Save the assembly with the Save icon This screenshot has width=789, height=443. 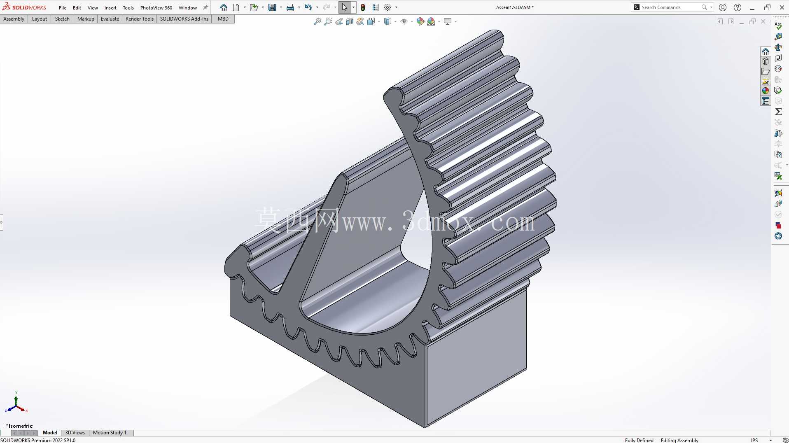click(x=272, y=7)
